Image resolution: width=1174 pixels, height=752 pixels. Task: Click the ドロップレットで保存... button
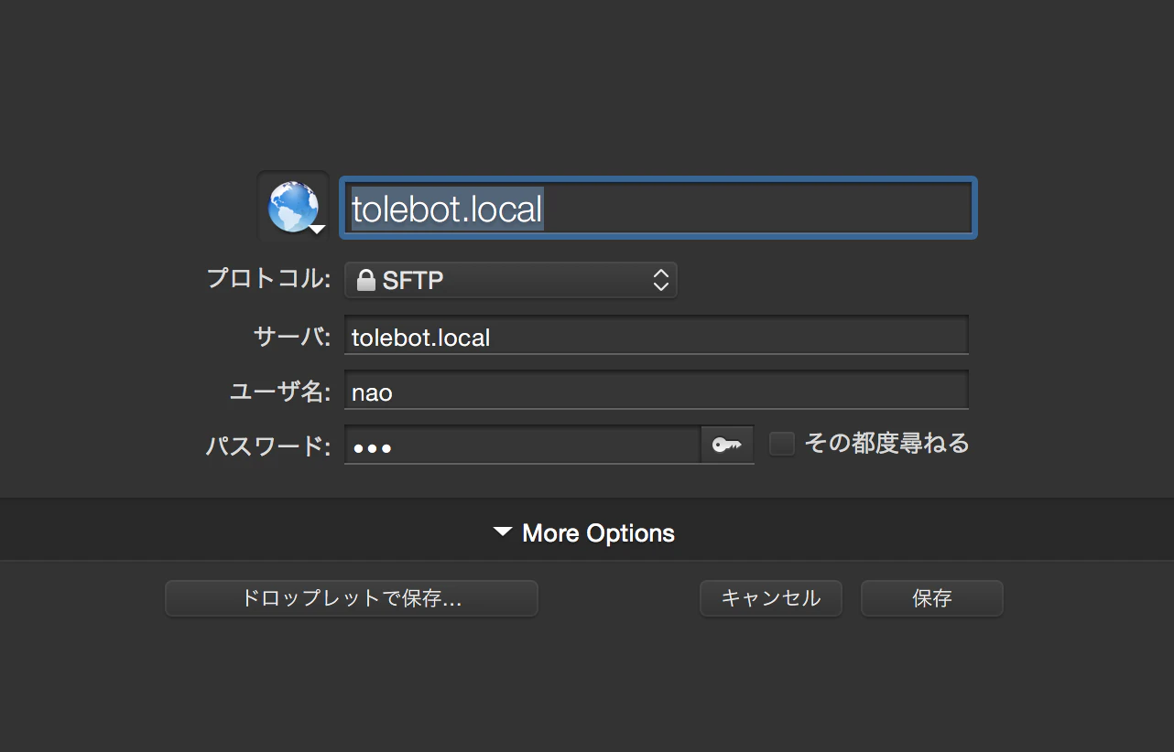352,598
